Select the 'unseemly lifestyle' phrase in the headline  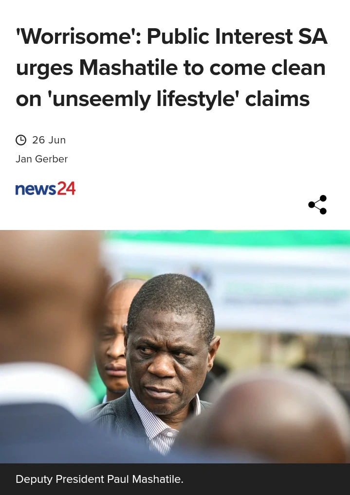click(144, 99)
